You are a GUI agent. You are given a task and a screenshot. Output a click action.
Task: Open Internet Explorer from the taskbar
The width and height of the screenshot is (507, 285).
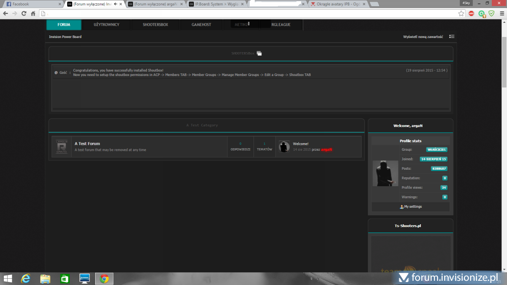(26, 279)
